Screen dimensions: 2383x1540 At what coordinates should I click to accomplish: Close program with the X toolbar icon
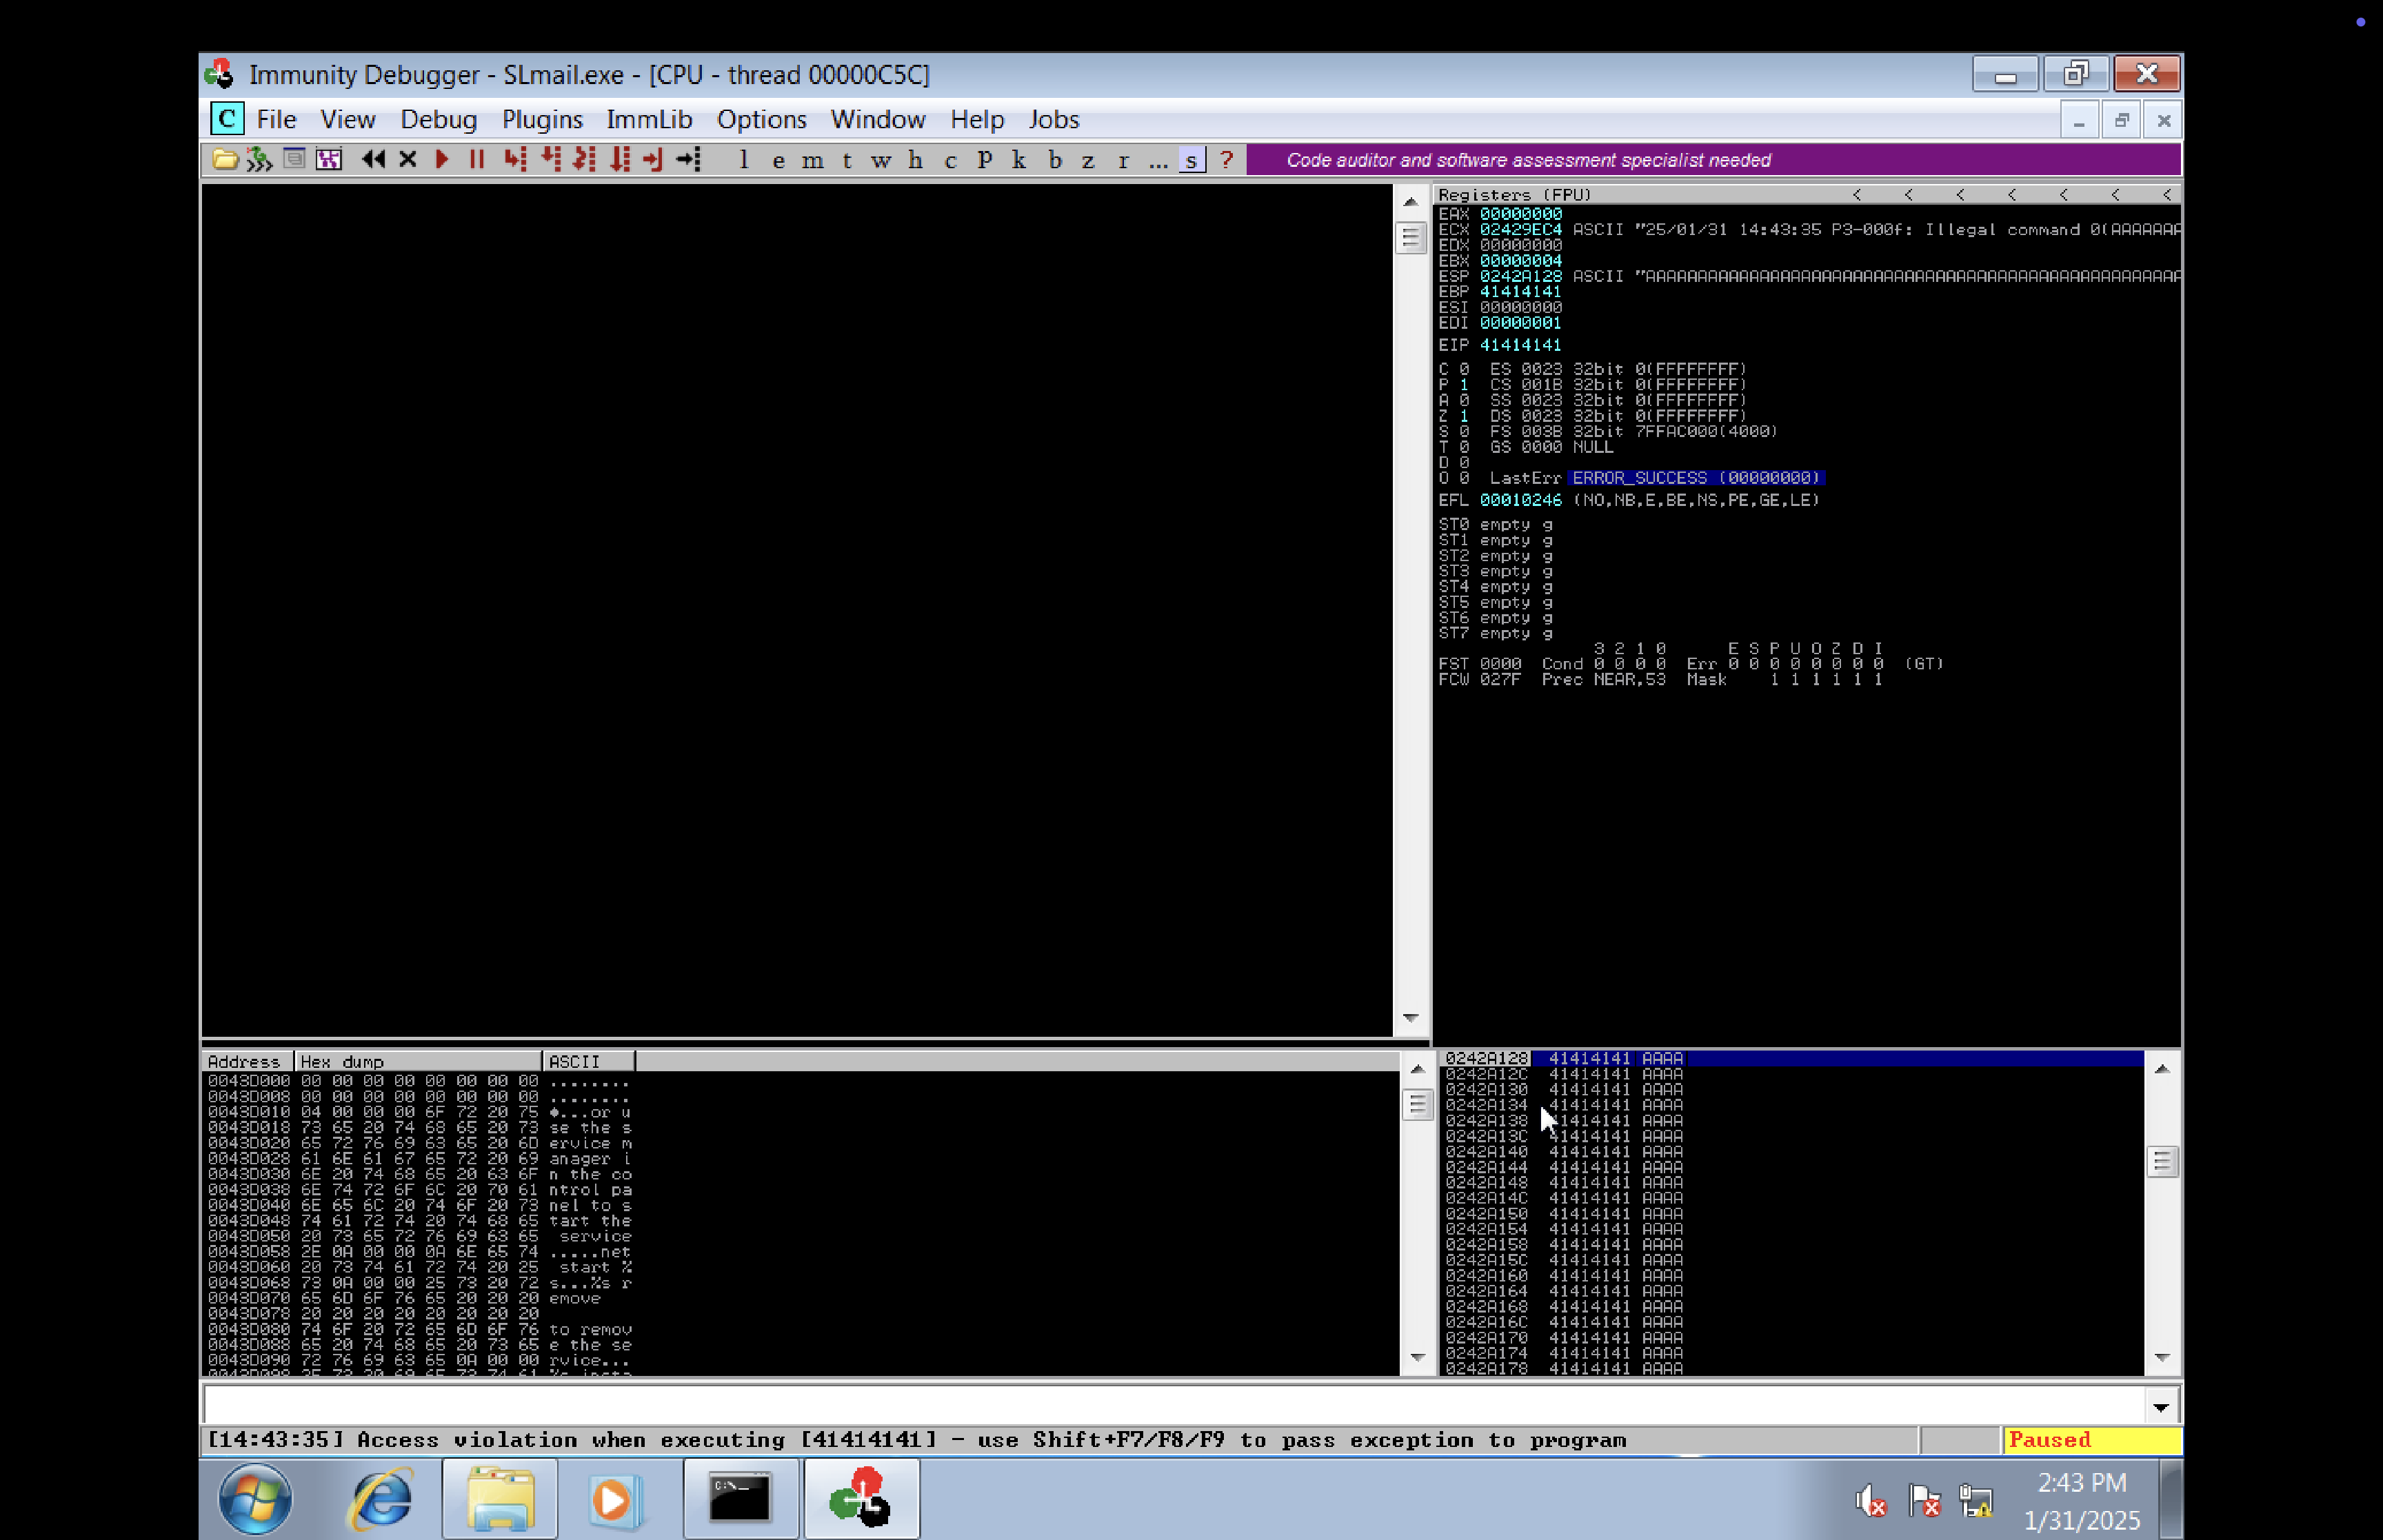point(408,159)
